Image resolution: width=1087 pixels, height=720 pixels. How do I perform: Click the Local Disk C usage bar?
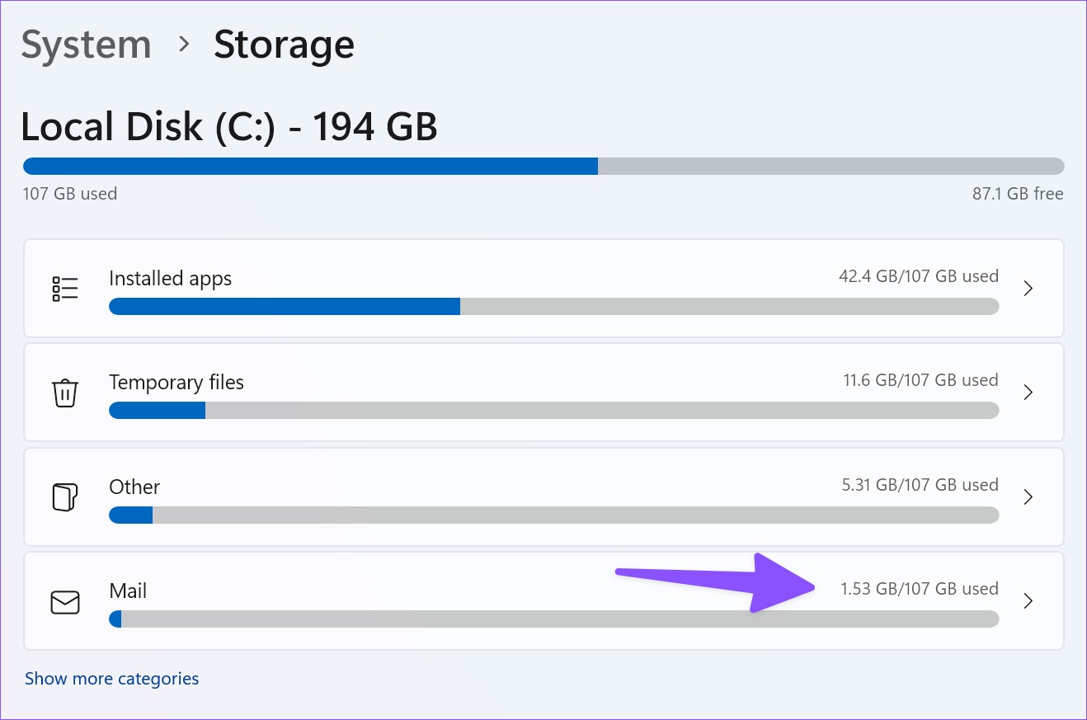click(543, 167)
